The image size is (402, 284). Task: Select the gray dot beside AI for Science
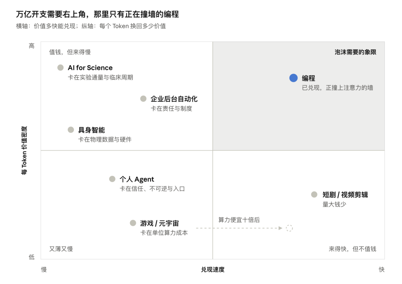[61, 68]
